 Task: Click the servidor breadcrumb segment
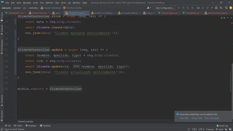pyautogui.click(x=17, y=8)
